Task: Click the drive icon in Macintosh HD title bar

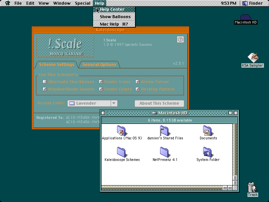Action: point(154,113)
